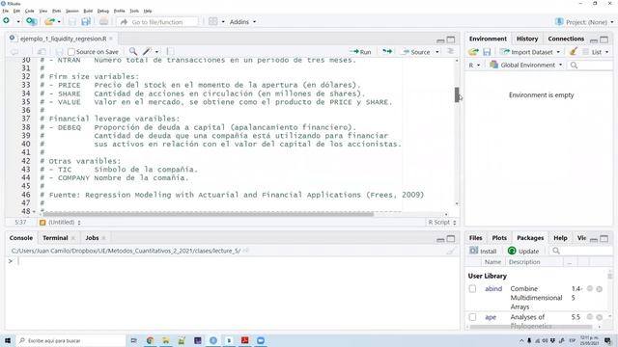The height and width of the screenshot is (347, 618).
Task: Check the abind package checkbox
Action: pyautogui.click(x=472, y=289)
